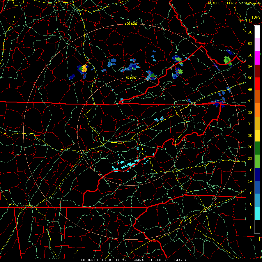
Task: Select the bright orange legend swatch
Action: click(257, 110)
